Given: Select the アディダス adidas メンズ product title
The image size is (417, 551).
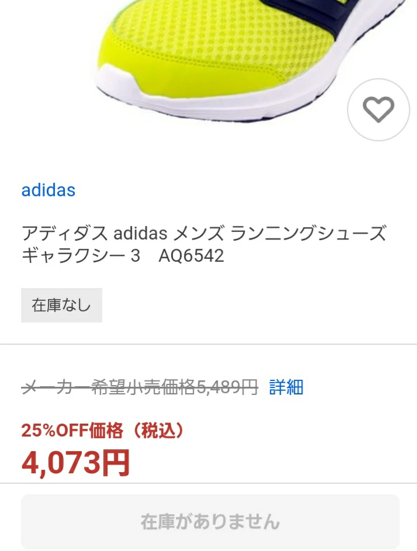Looking at the screenshot, I should click(204, 244).
